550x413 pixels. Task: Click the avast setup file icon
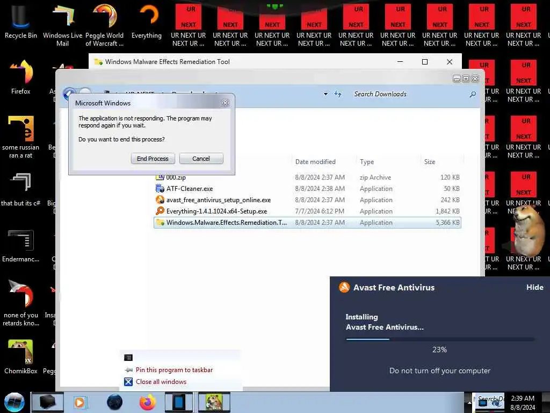[160, 200]
